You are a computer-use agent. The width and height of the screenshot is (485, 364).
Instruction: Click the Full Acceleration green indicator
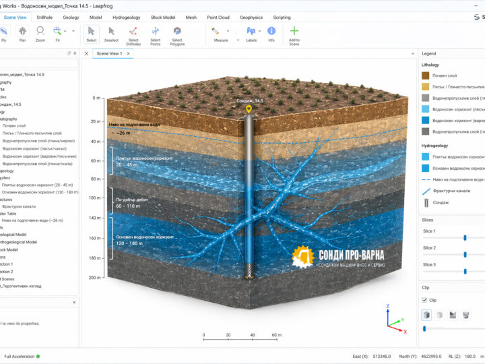pos(38,357)
